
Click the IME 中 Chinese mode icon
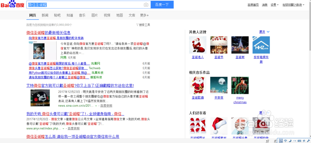pos(285,141)
